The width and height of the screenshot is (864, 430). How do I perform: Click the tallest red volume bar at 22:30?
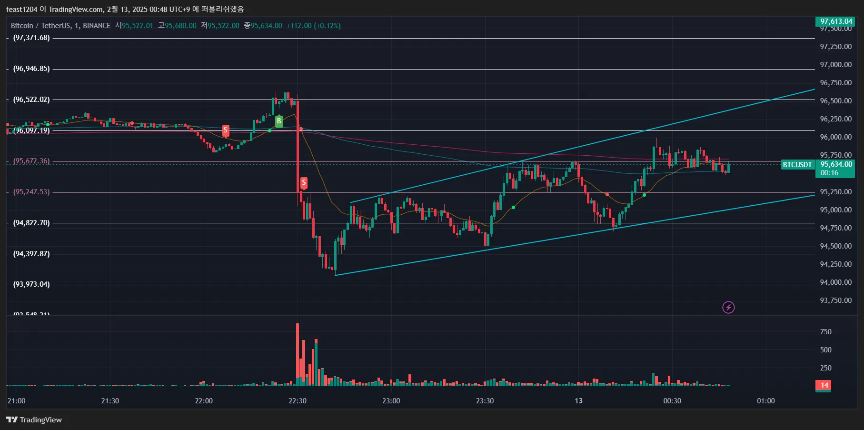(298, 354)
